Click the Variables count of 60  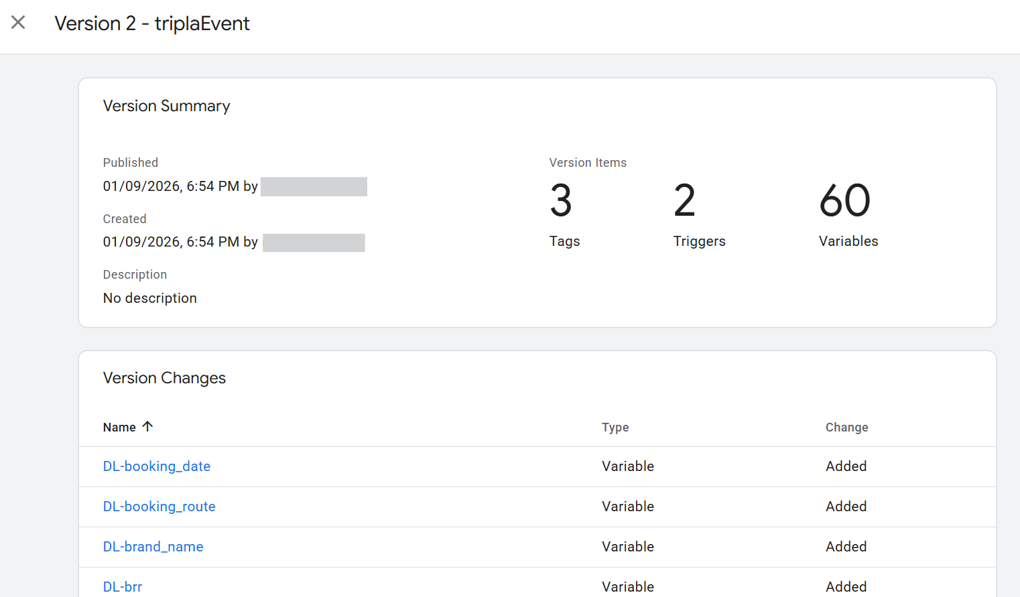[844, 201]
